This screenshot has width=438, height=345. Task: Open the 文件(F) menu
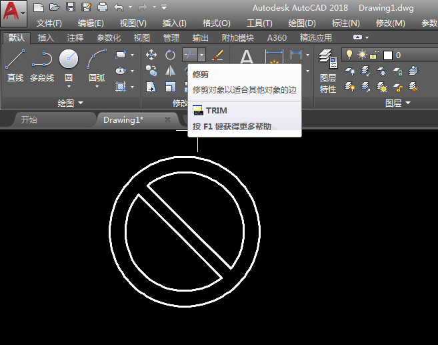[x=49, y=23]
